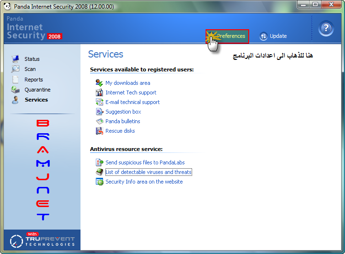Minimize the Panda Internet Security window

(303, 5)
